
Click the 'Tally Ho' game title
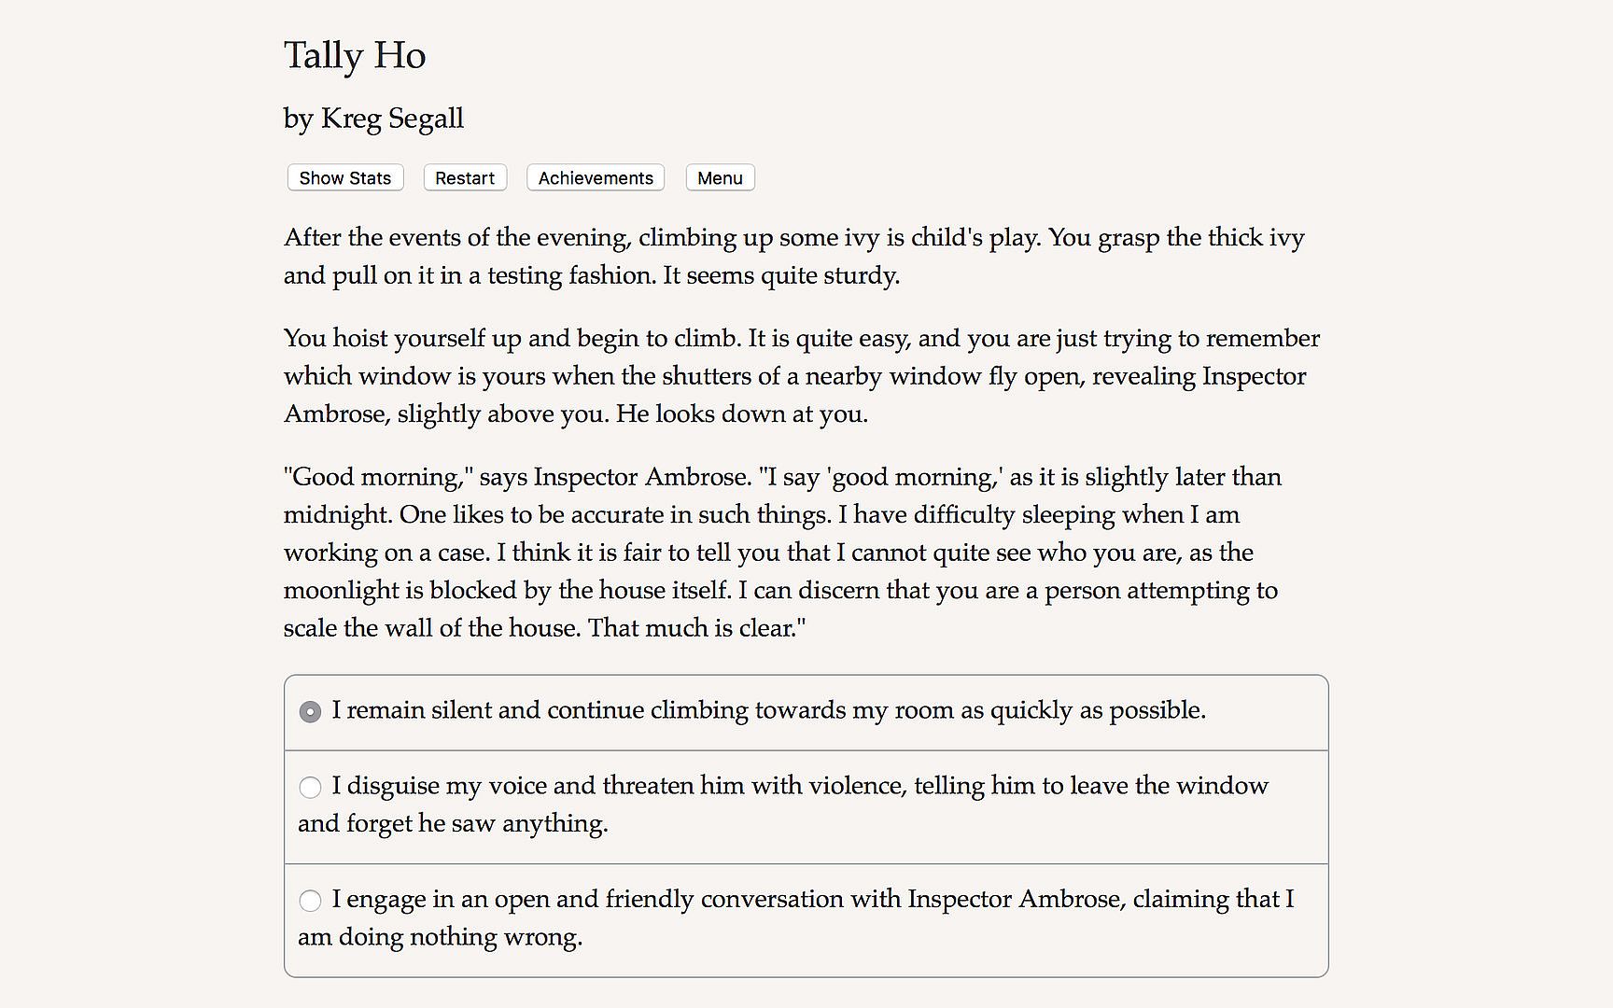point(355,55)
